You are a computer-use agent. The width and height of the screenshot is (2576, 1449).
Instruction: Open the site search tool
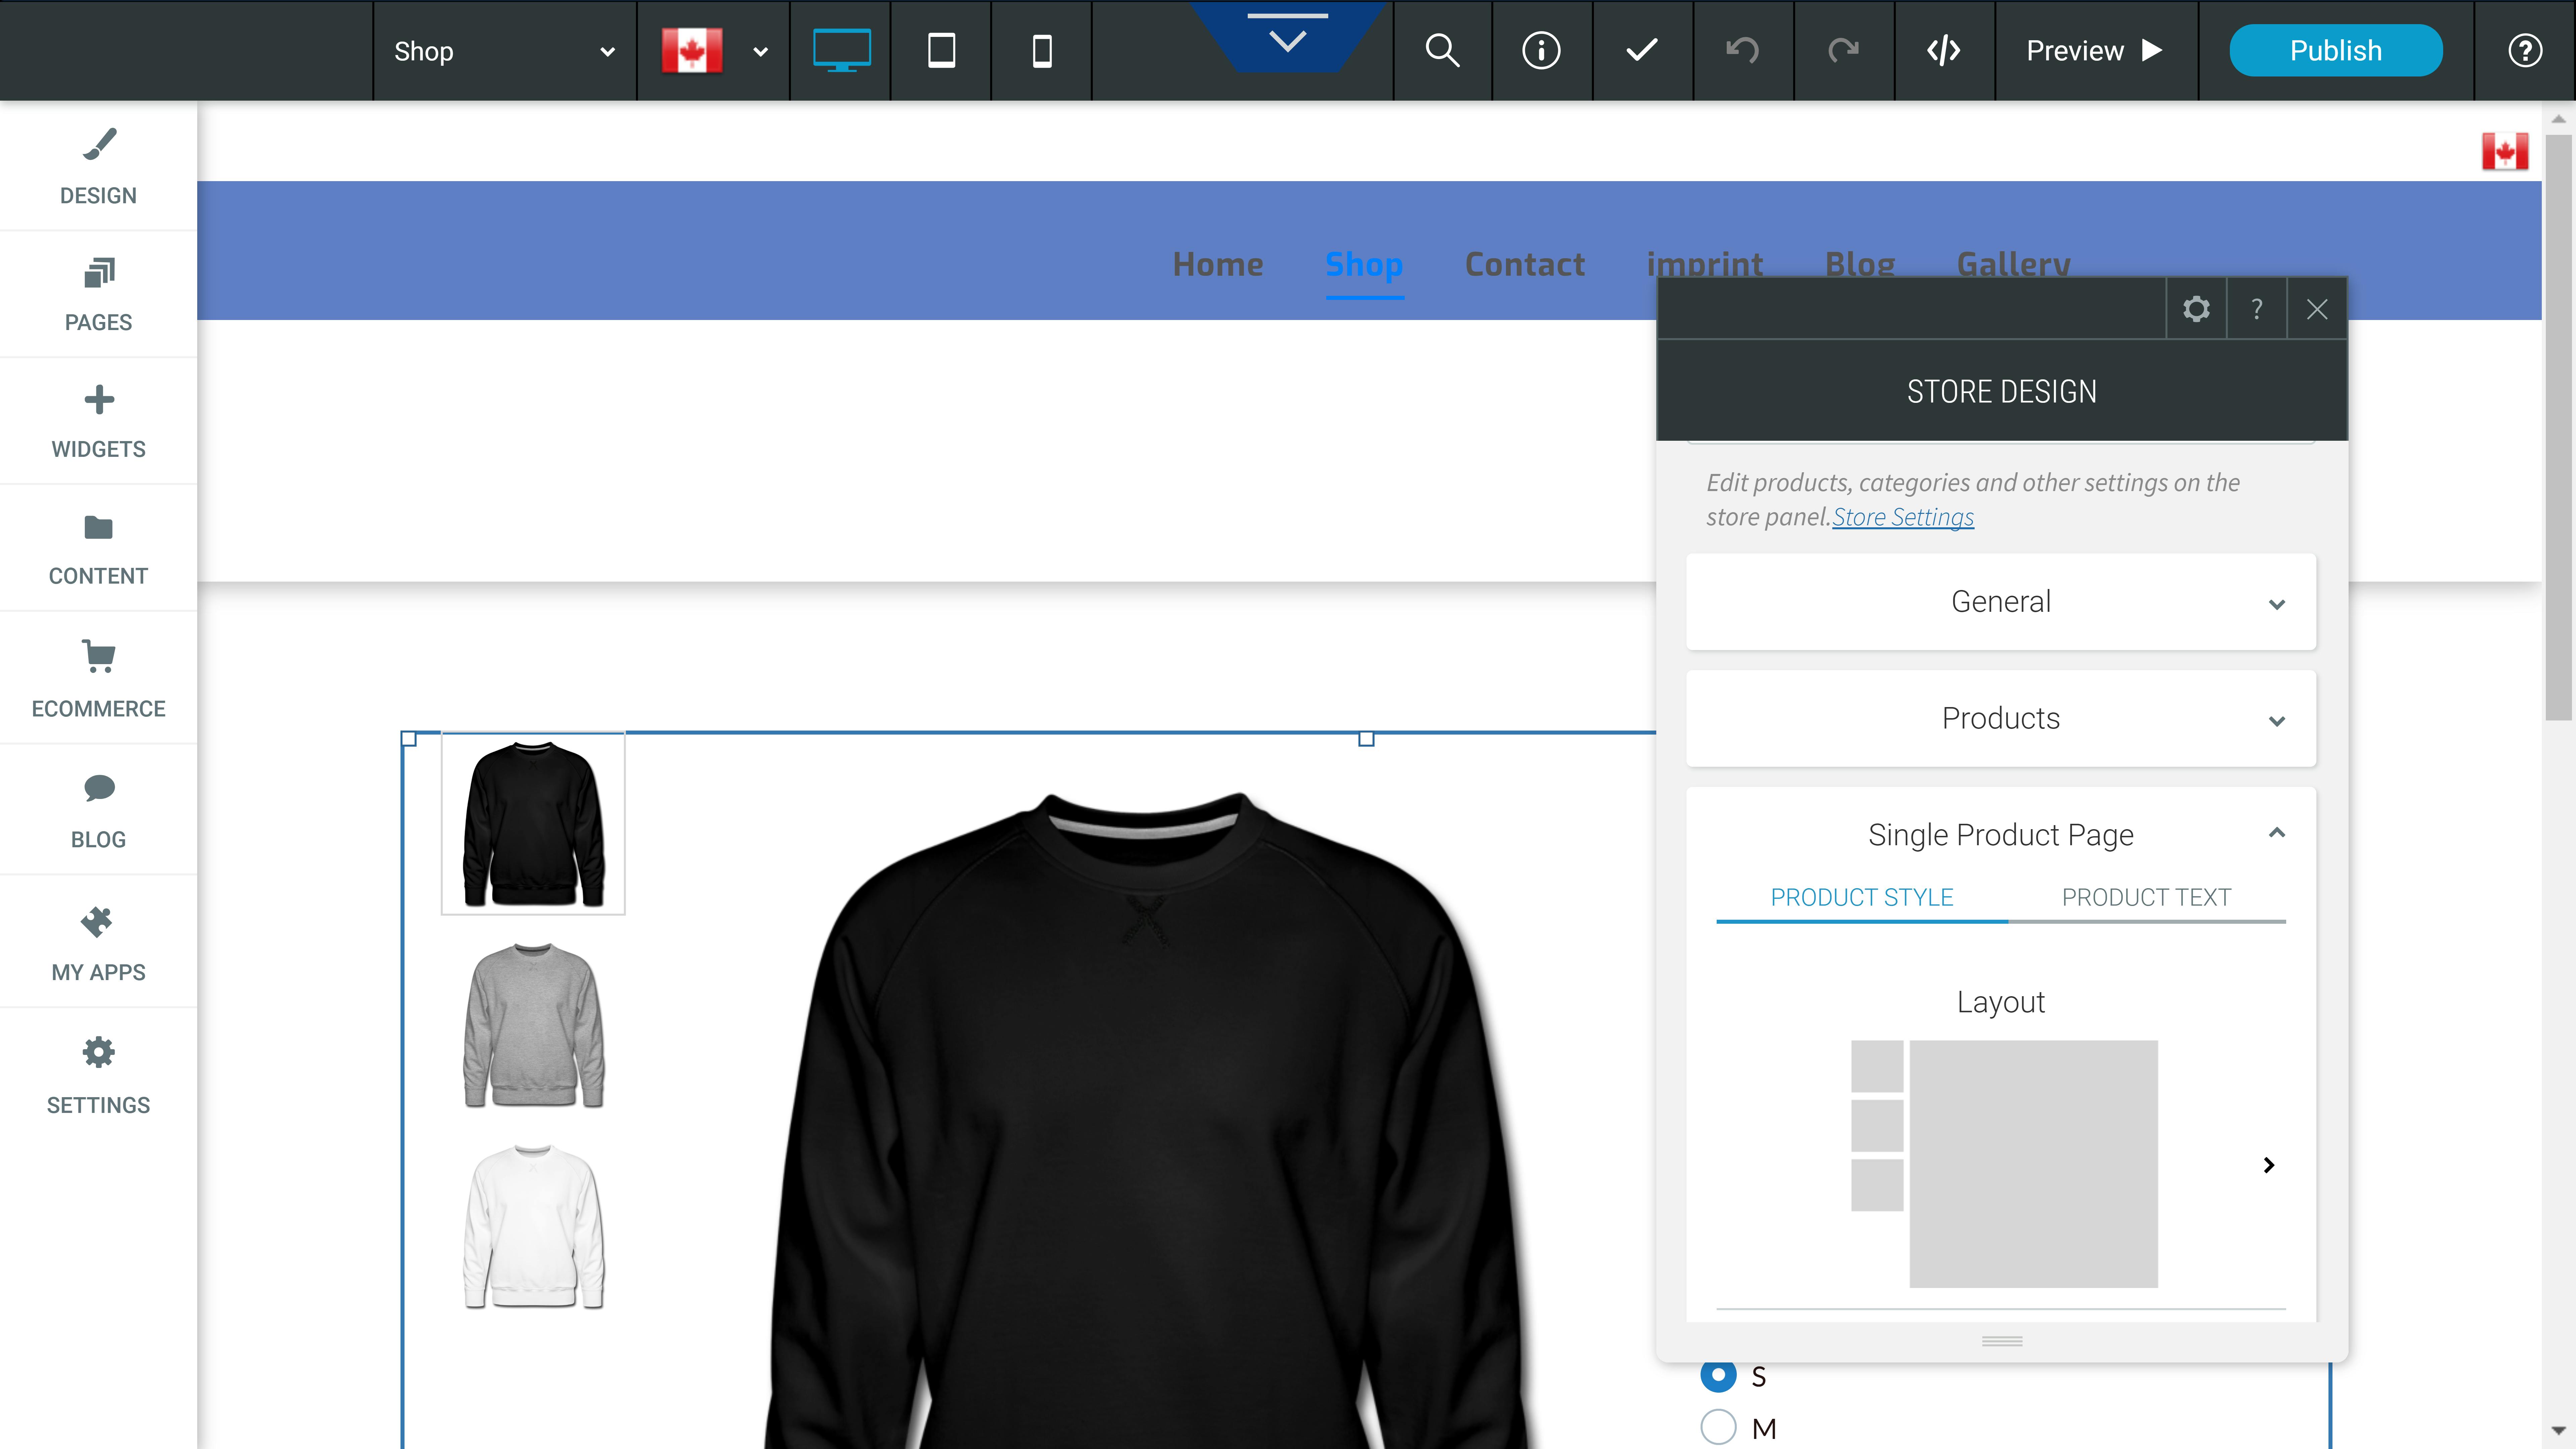point(1442,50)
